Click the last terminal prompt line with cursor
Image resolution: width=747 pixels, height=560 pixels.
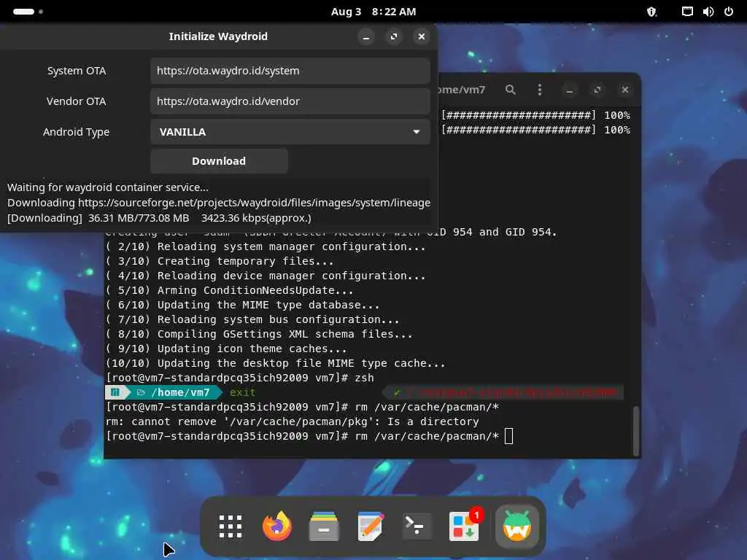tap(309, 436)
